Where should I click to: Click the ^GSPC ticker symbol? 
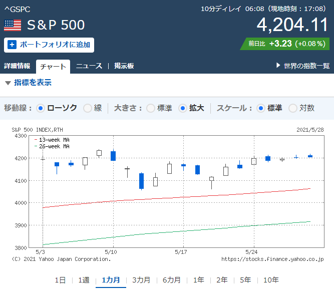(17, 10)
